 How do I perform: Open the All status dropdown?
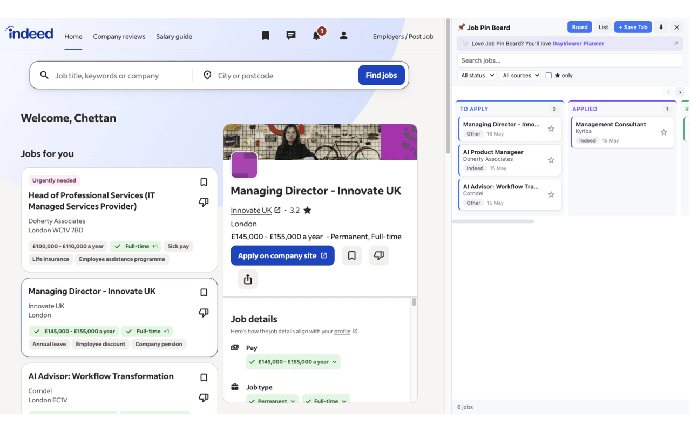477,76
